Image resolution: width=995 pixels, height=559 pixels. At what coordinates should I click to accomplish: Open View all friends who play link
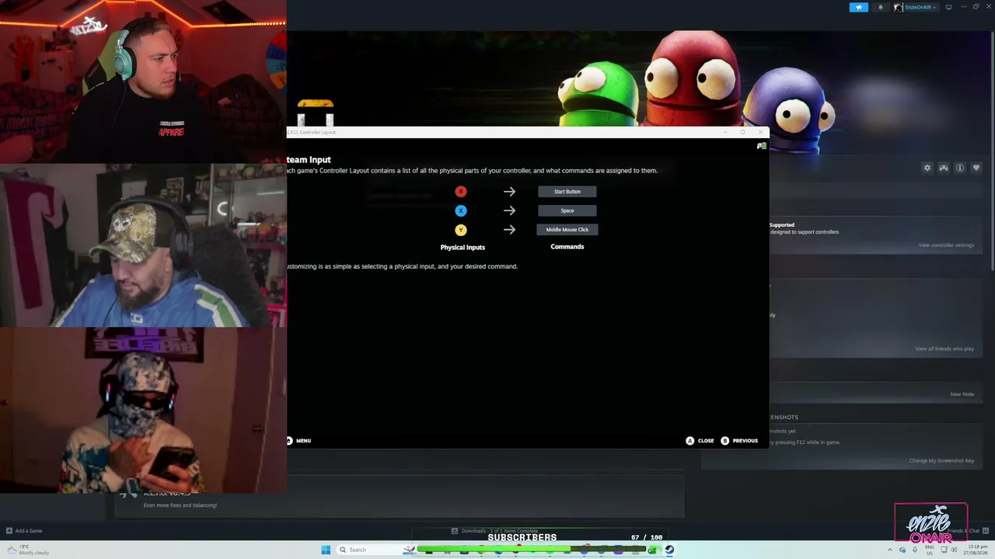click(944, 349)
